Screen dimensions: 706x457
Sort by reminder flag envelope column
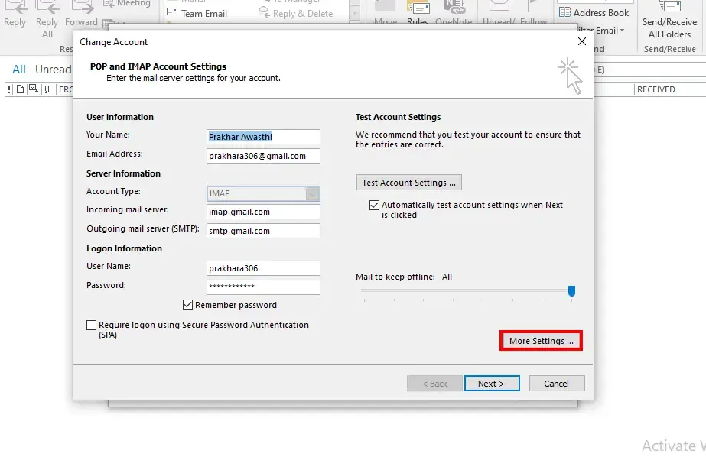click(34, 89)
